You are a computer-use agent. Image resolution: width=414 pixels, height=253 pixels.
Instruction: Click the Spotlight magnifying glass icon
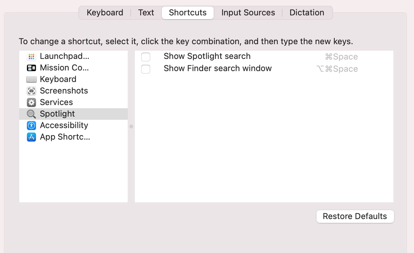[31, 114]
